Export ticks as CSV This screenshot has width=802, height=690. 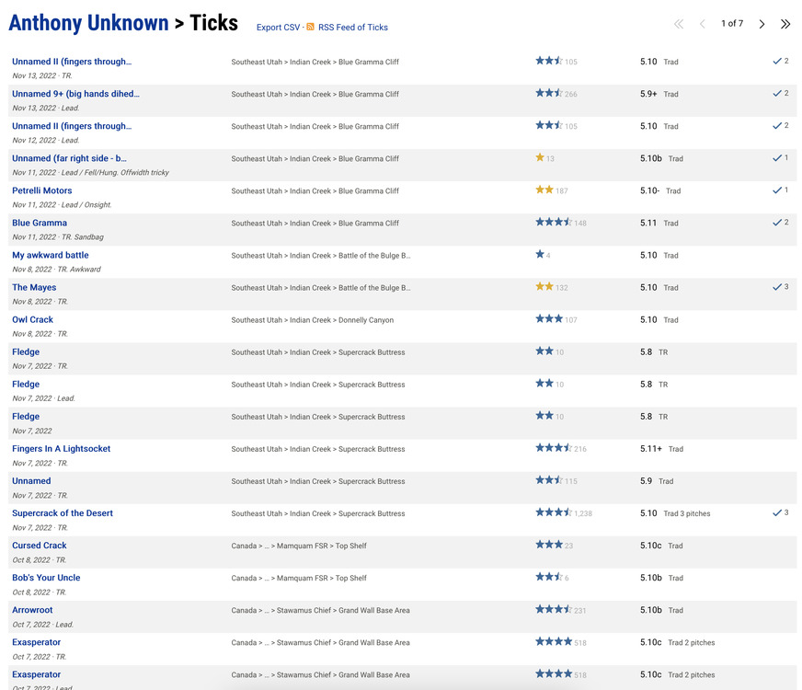tap(278, 28)
